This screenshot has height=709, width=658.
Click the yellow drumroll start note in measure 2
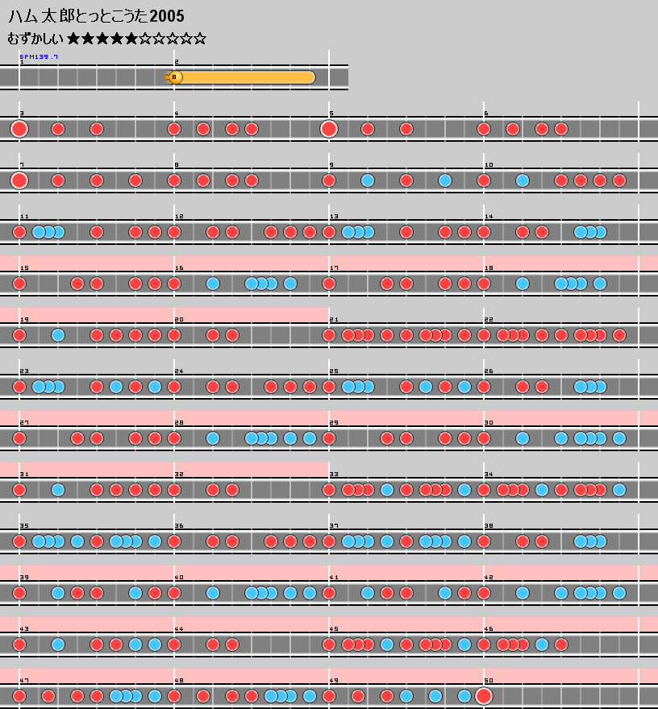coord(175,77)
